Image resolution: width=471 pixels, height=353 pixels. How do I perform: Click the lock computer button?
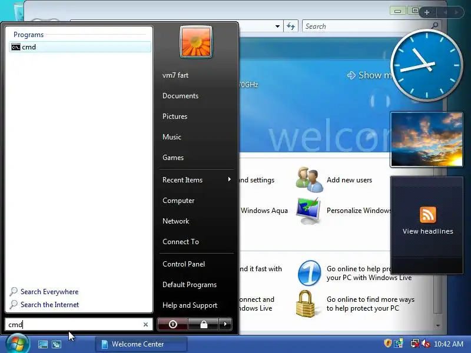[204, 324]
